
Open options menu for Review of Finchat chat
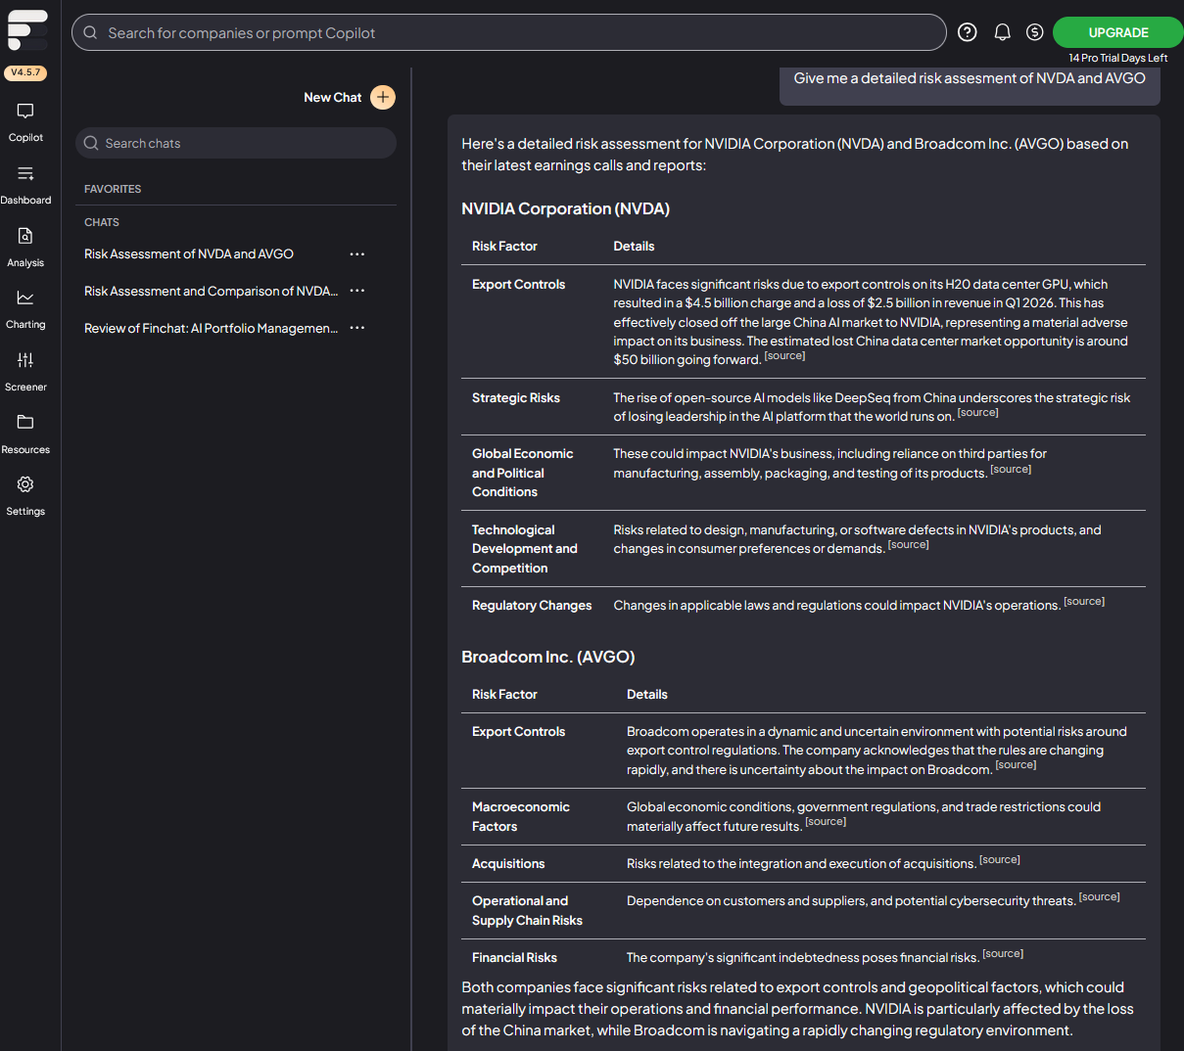pyautogui.click(x=357, y=328)
